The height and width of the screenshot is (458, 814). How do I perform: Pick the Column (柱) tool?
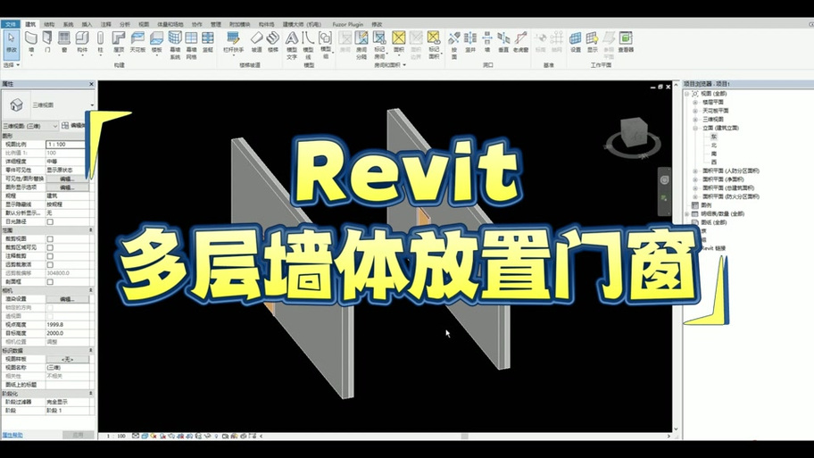point(100,42)
